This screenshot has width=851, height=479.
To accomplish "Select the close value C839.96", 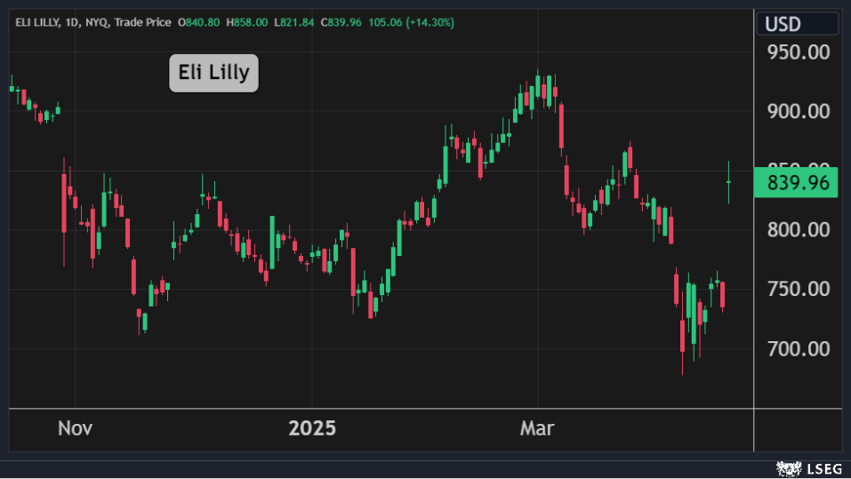I will (x=341, y=22).
